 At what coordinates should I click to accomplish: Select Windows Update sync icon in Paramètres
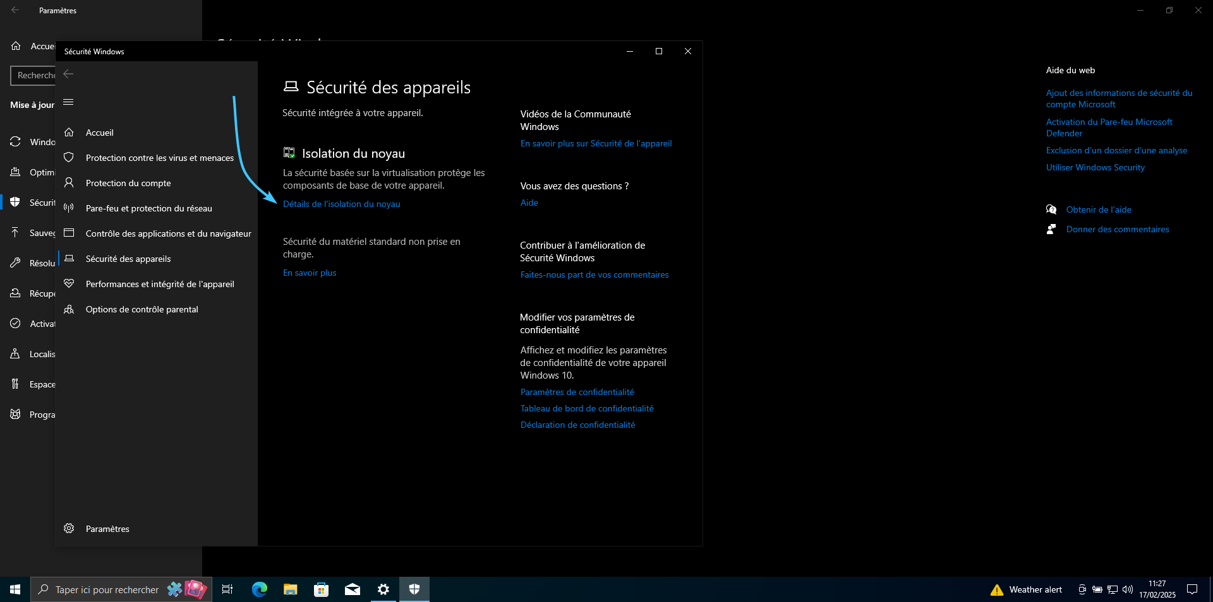15,141
